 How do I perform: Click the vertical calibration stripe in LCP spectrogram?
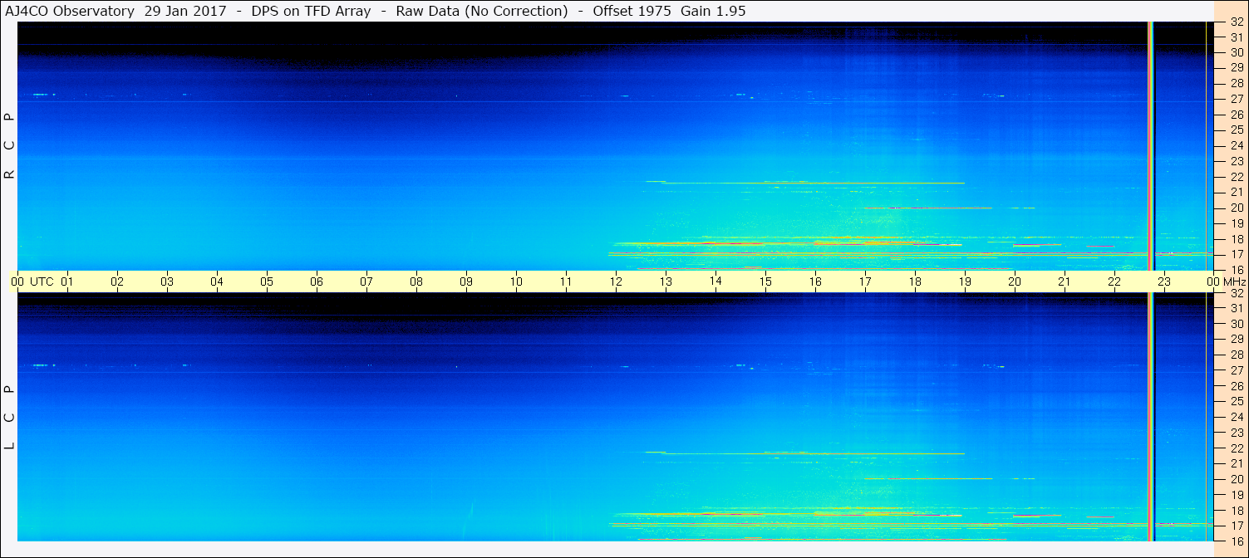click(x=1151, y=417)
